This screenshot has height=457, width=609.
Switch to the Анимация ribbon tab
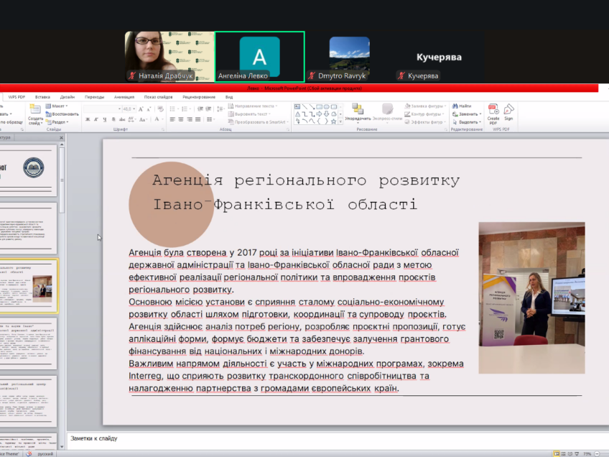point(124,96)
